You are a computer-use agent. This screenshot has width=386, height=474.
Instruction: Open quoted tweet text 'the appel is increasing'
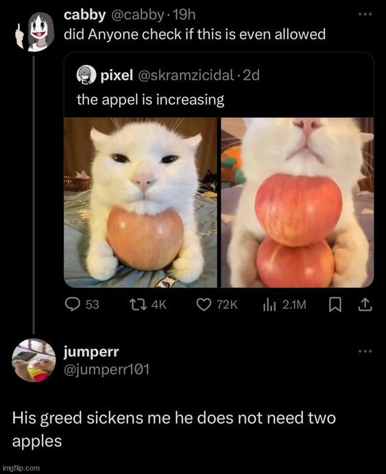tap(150, 99)
